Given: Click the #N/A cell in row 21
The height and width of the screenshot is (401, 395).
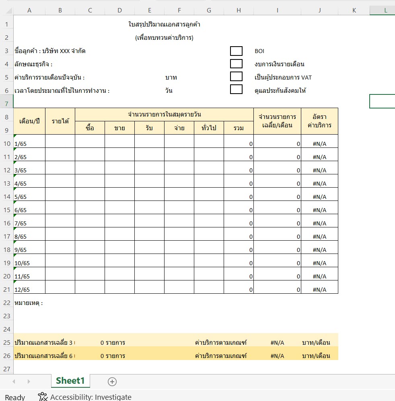Looking at the screenshot, I should [x=319, y=287].
